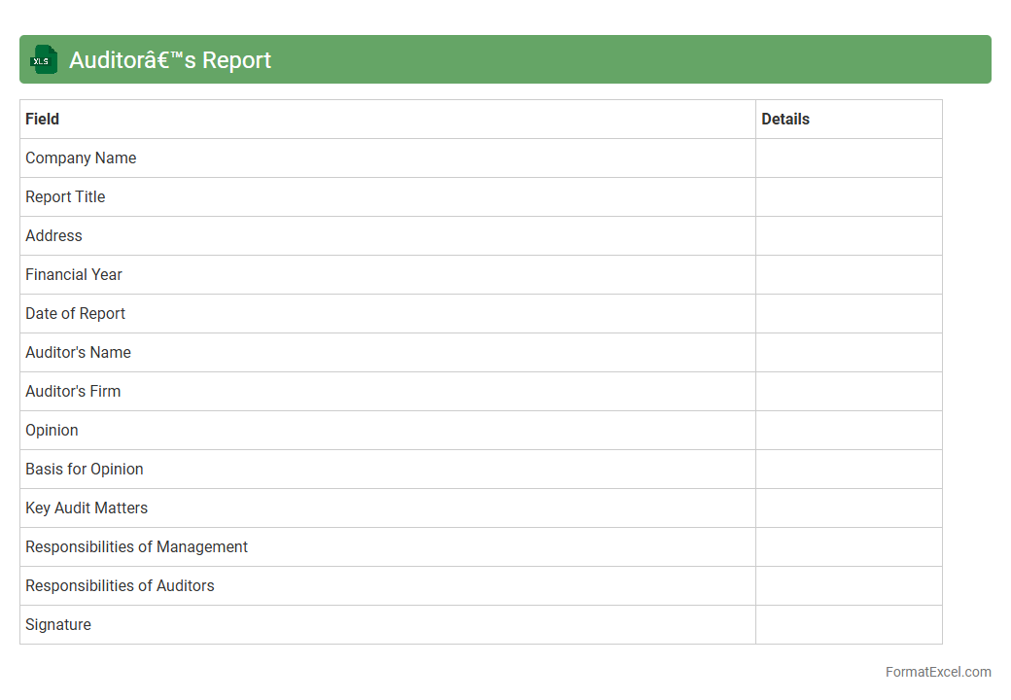Image resolution: width=1011 pixels, height=700 pixels.
Task: Click the Opinion details cell
Action: point(848,430)
